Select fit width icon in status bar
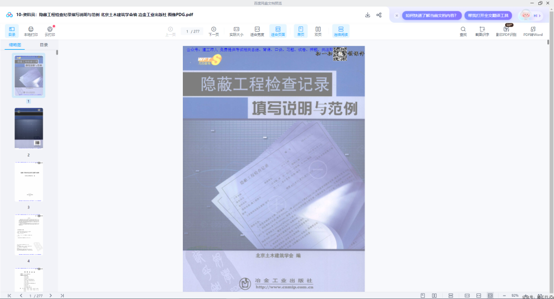The image size is (554, 299). [479, 296]
